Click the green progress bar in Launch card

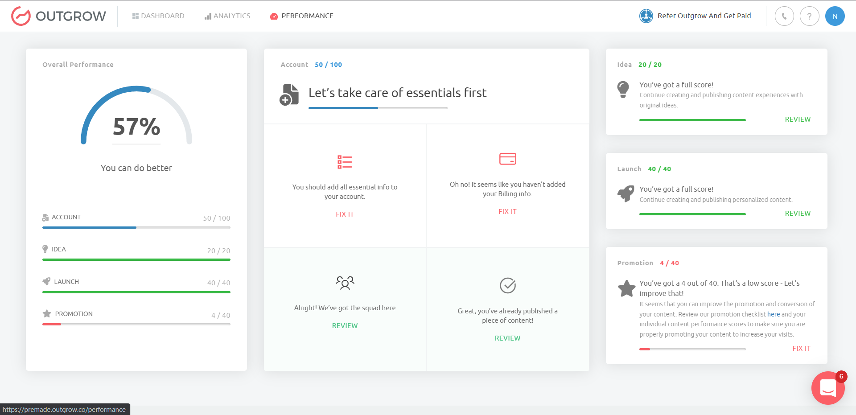(x=692, y=214)
